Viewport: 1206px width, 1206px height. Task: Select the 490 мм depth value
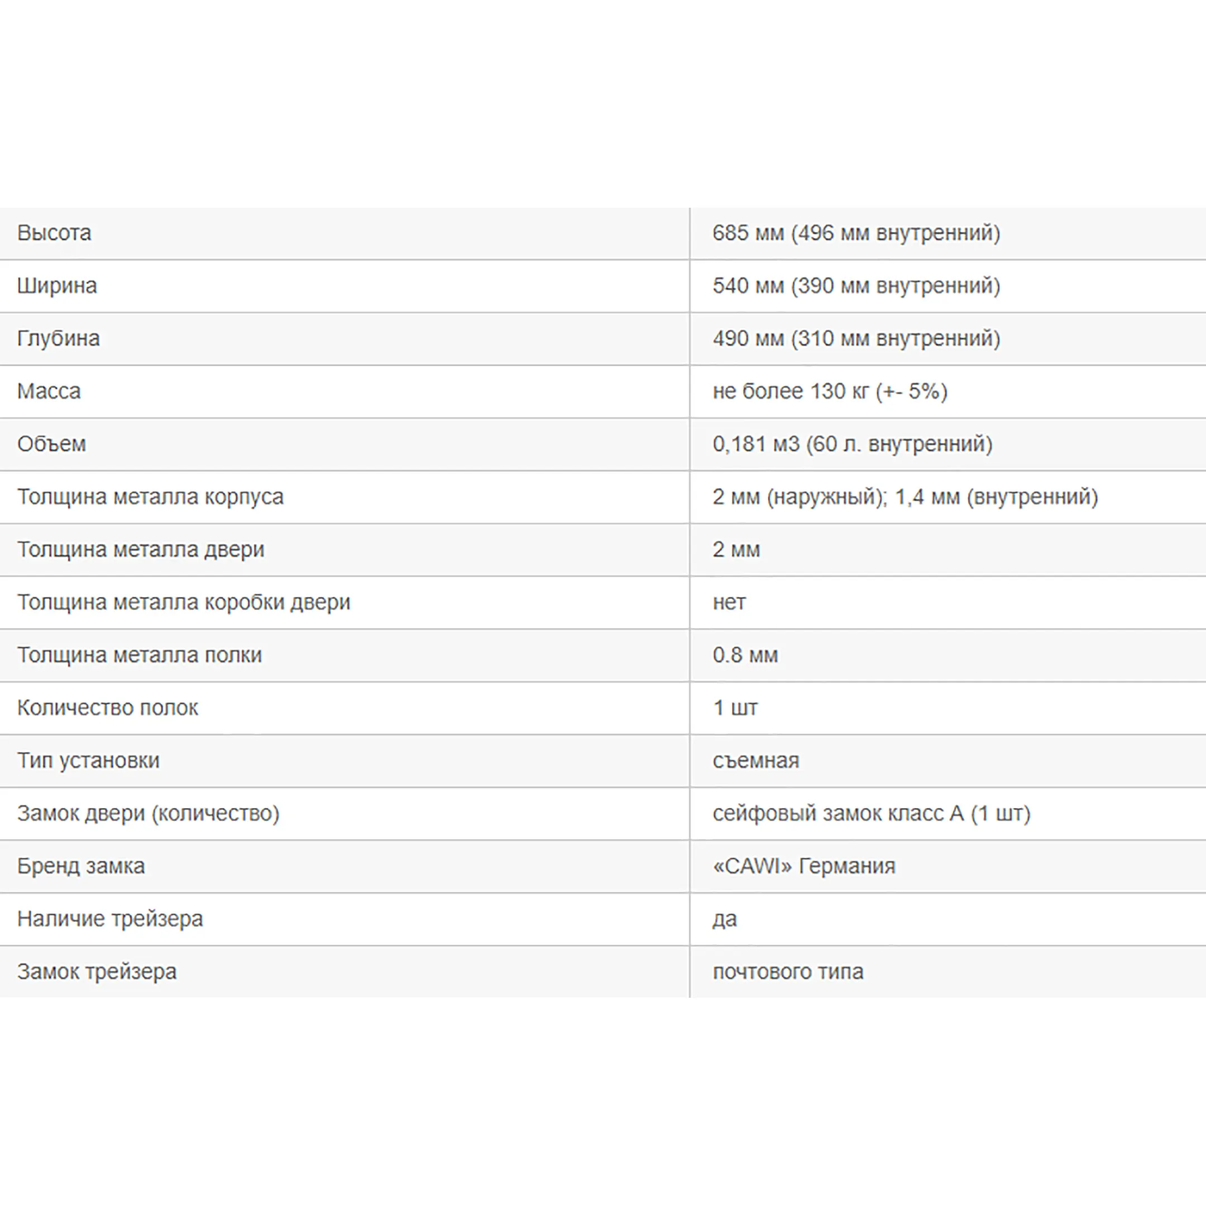[x=856, y=338]
